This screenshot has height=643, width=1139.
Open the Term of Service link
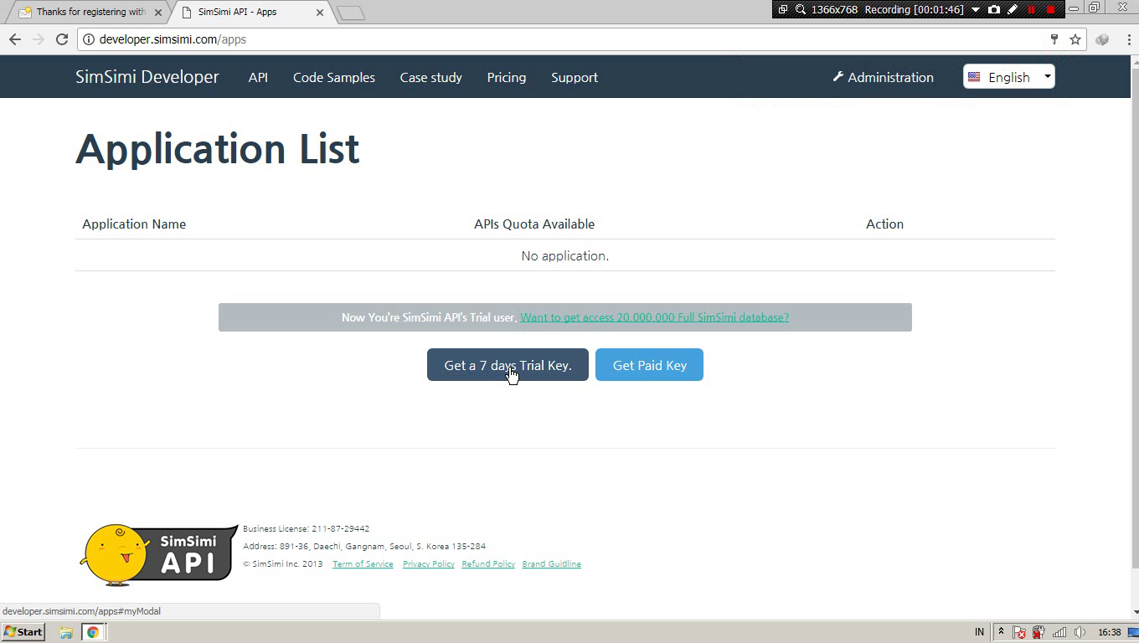point(363,564)
